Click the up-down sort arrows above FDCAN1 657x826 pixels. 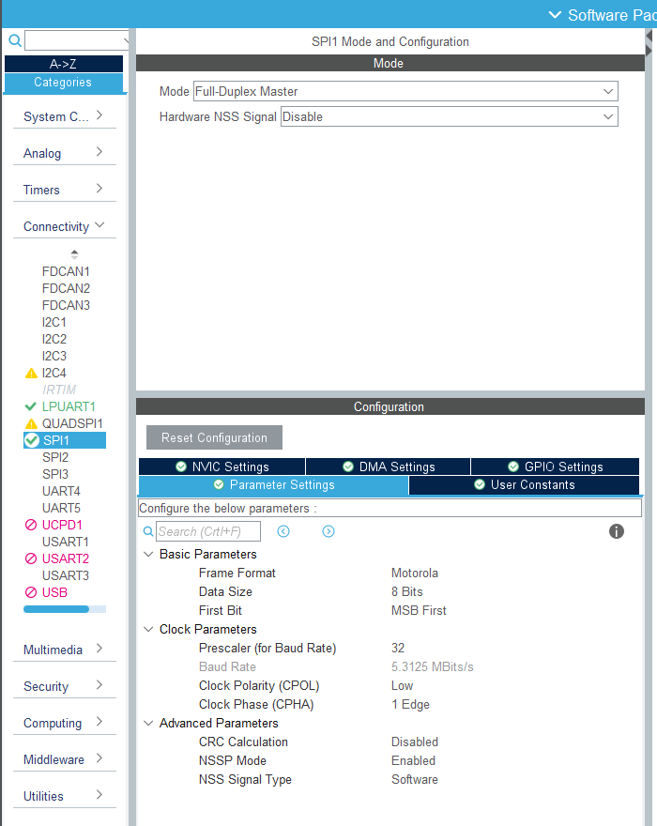[x=74, y=254]
